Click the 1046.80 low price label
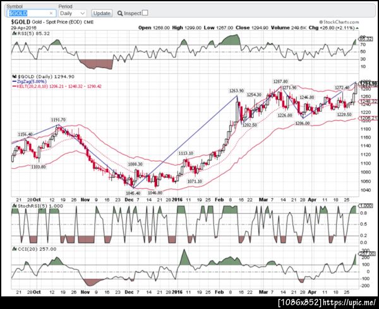The width and height of the screenshot is (379, 309). pos(155,193)
